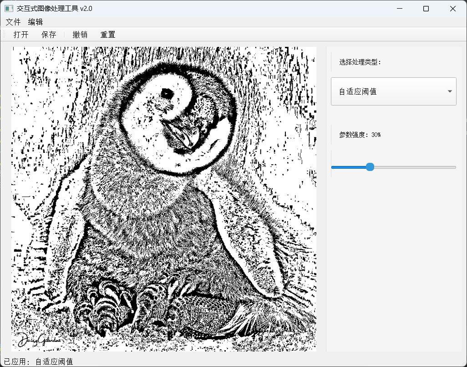
Task: Click the 参数强度 slider handle
Action: pos(370,167)
